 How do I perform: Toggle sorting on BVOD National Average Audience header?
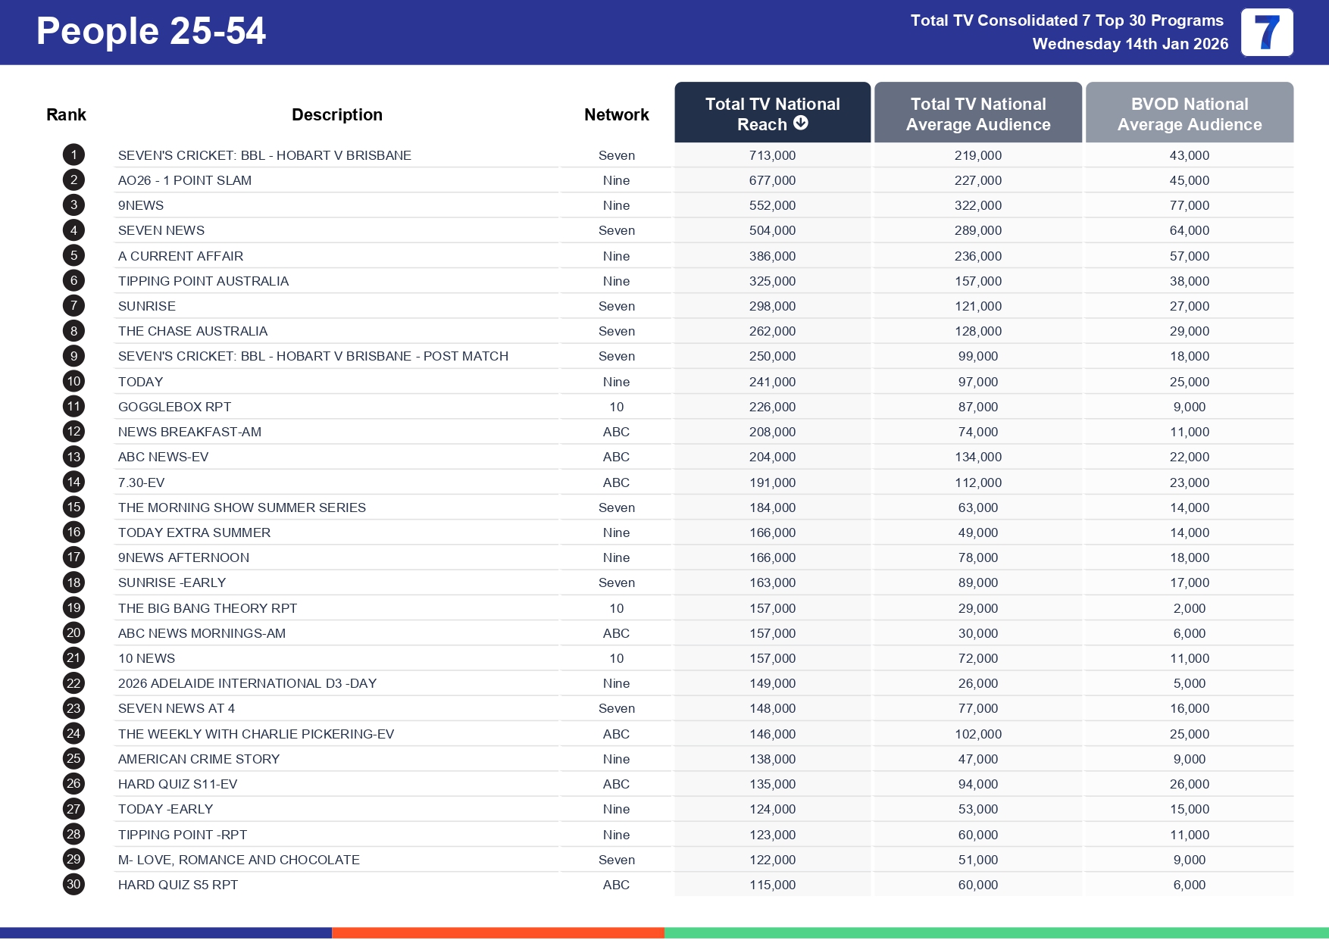[x=1190, y=112]
